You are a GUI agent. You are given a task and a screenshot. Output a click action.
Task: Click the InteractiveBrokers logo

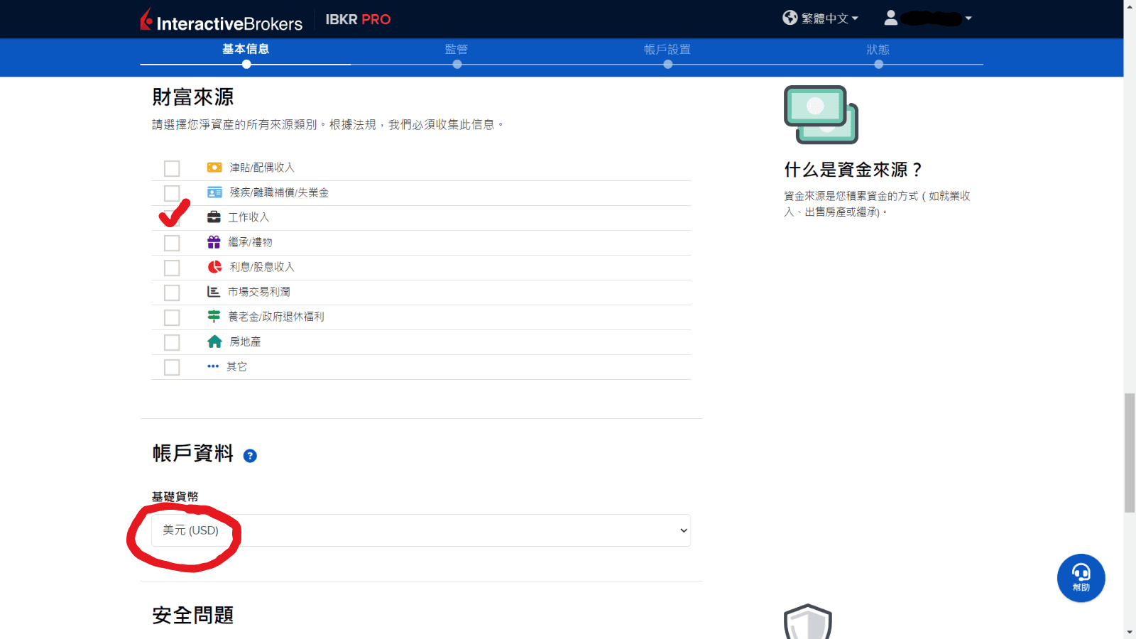[222, 21]
